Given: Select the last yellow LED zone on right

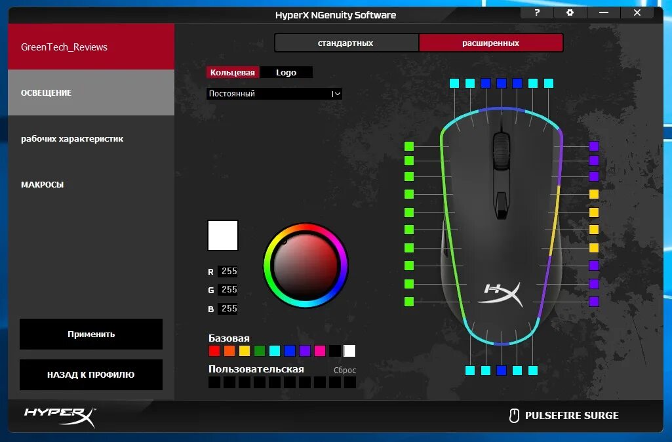Looking at the screenshot, I should coord(593,248).
